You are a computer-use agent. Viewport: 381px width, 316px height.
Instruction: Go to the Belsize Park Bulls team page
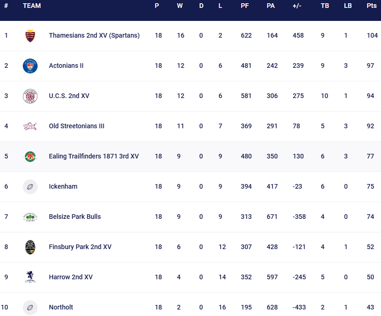click(x=75, y=217)
